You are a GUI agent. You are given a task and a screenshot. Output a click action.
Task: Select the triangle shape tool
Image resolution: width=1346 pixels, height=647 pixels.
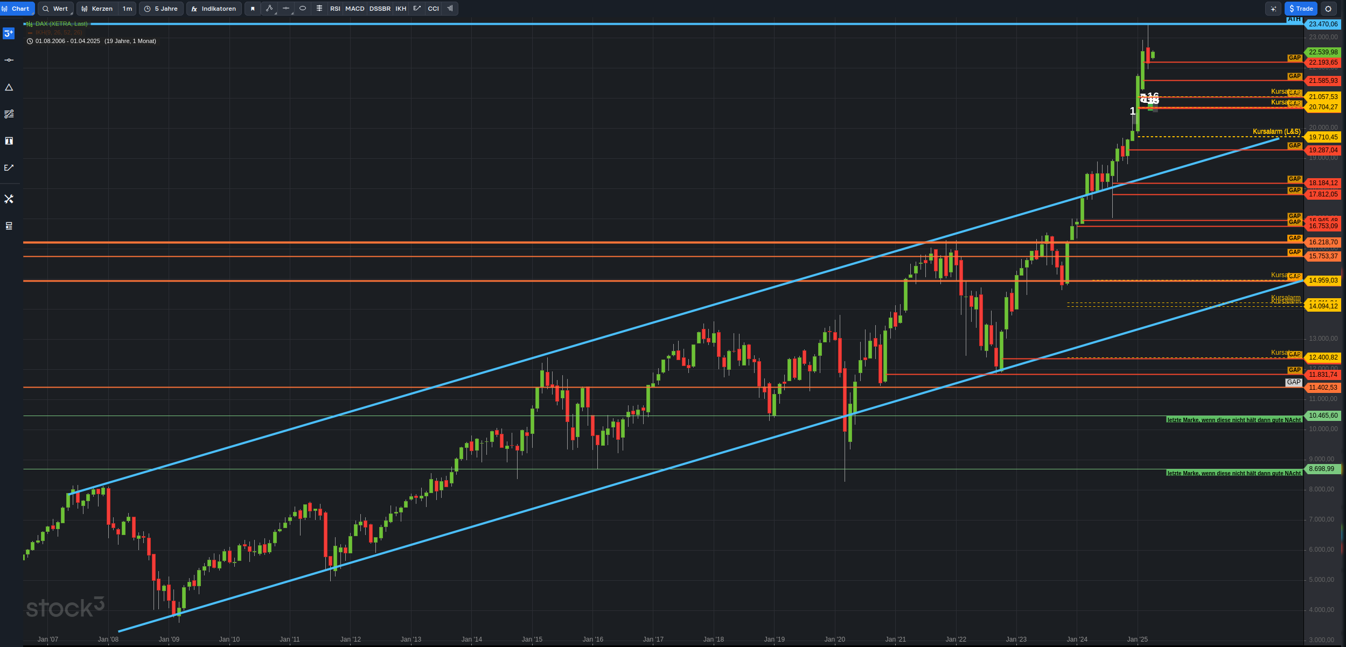pos(9,87)
